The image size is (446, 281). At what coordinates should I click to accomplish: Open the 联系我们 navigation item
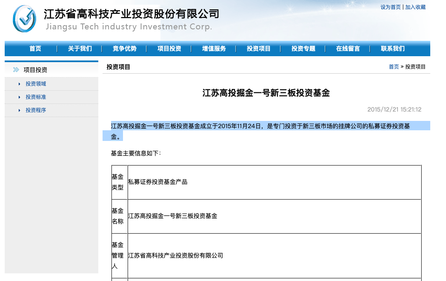point(393,49)
